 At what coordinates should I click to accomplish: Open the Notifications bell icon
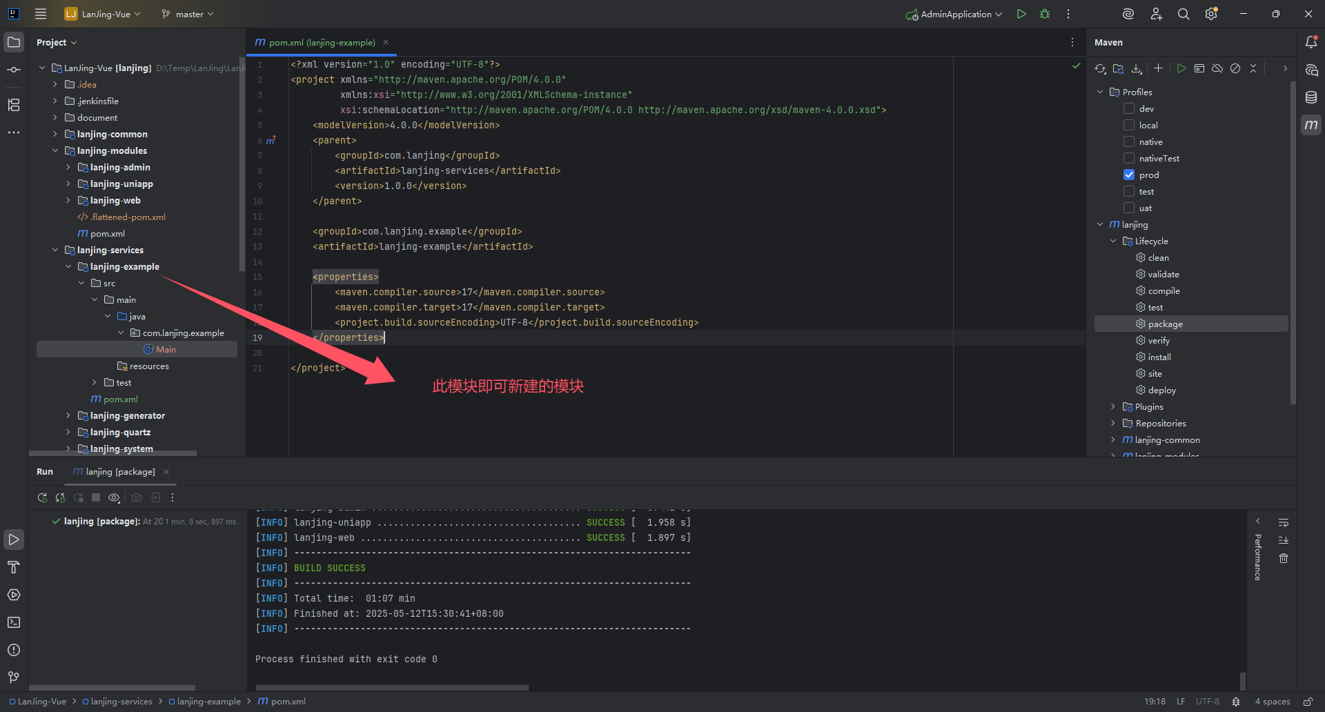1311,42
